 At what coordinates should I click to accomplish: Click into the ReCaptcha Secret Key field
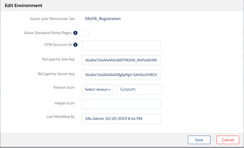121,75
